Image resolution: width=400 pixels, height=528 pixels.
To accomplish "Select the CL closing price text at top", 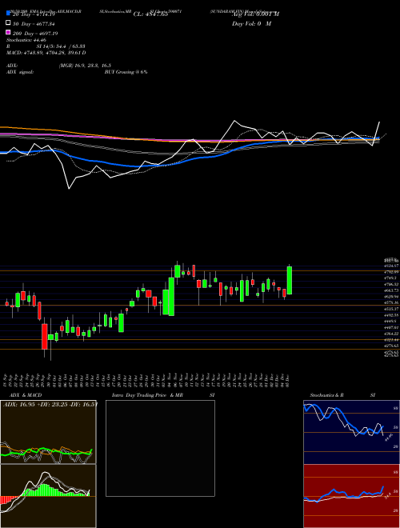I will tap(150, 14).
